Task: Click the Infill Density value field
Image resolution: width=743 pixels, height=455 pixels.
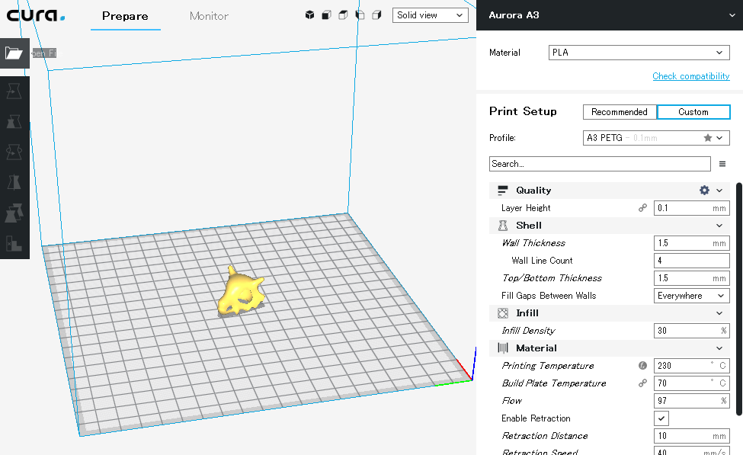Action: (692, 331)
